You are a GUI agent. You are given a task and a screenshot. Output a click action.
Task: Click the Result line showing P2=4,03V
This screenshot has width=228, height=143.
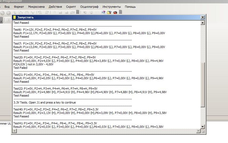pyautogui.click(x=88, y=61)
